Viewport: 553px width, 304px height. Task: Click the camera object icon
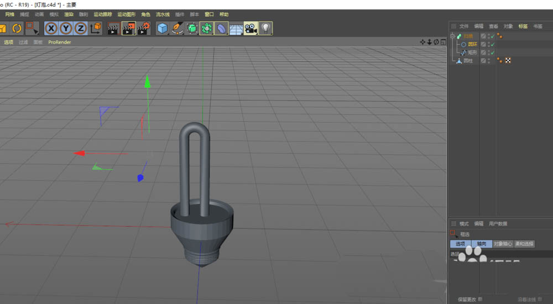point(251,28)
